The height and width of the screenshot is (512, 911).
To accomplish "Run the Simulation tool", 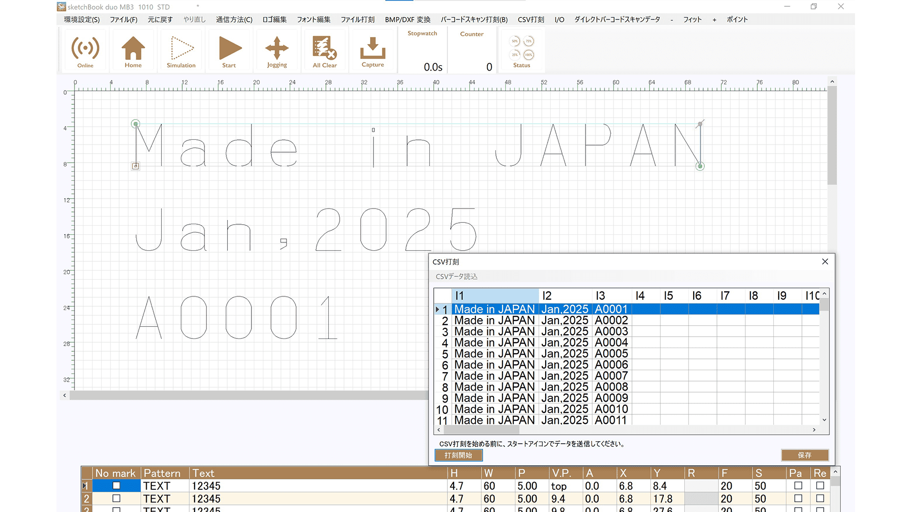I will pyautogui.click(x=181, y=51).
